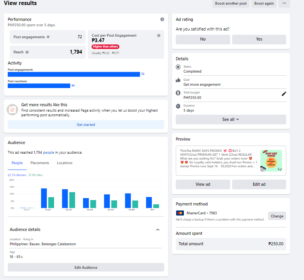Click Get started for automatic boosts
Viewport: 304px width, 280px height.
86,124
